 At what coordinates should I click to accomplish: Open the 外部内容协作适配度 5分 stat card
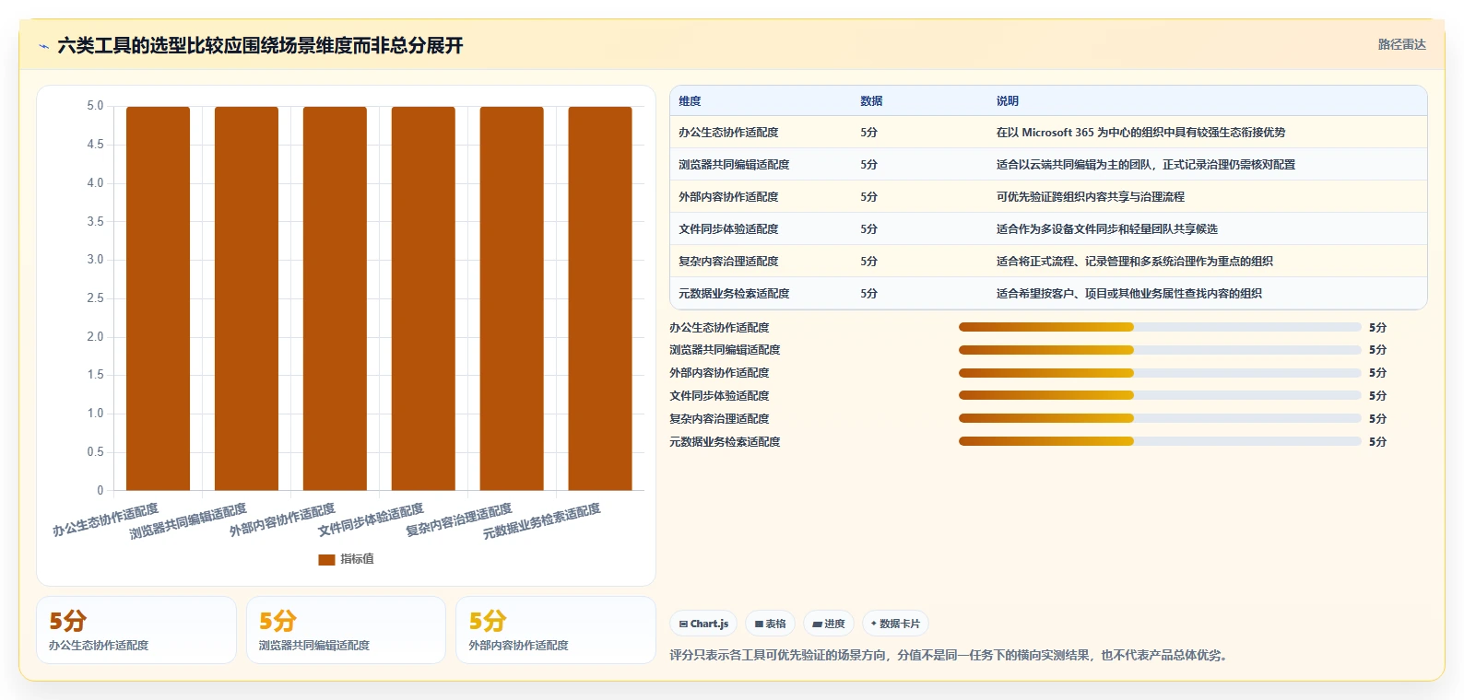tap(556, 630)
